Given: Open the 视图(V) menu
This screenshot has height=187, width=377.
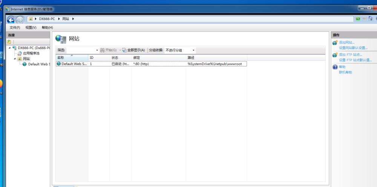Looking at the screenshot, I should pos(31,28).
